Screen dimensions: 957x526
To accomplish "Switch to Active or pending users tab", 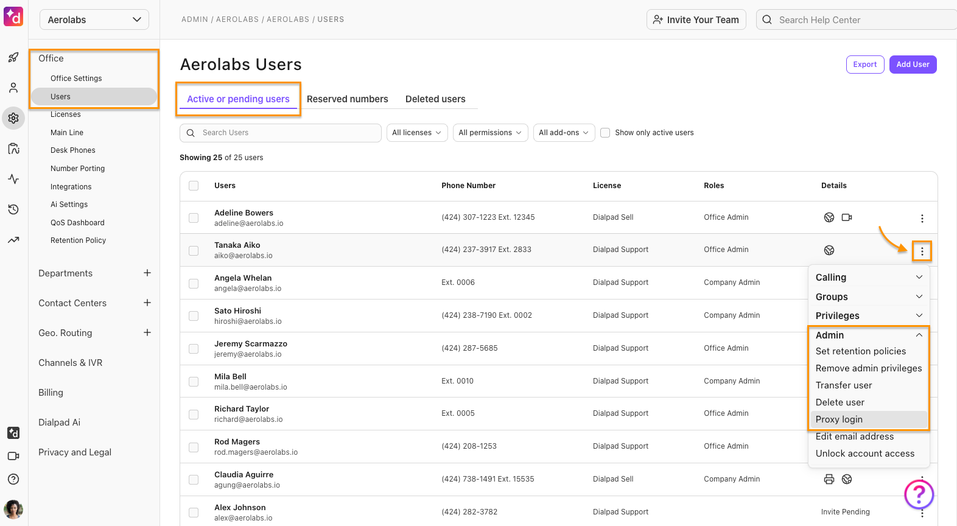I will 238,99.
